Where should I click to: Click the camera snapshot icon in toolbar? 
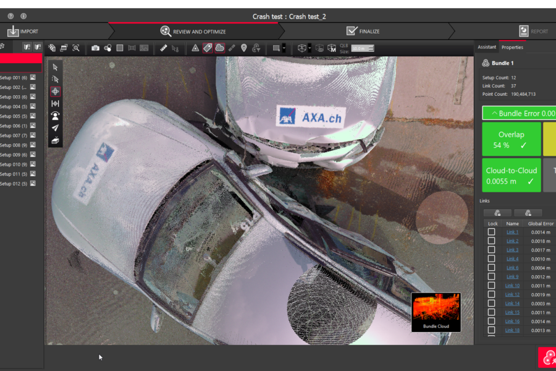click(x=95, y=48)
